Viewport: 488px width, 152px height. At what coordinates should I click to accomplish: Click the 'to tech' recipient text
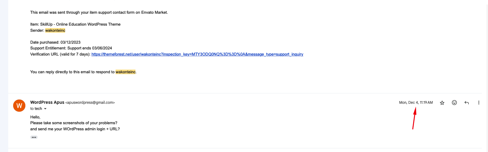tap(36, 109)
